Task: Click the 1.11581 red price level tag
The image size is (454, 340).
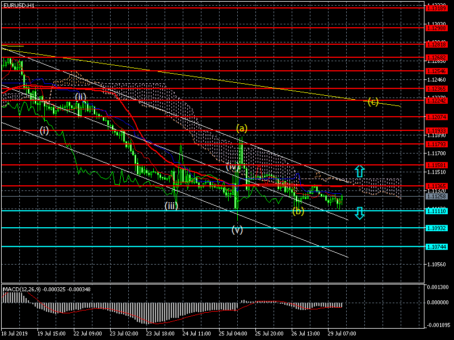Action: [436, 165]
